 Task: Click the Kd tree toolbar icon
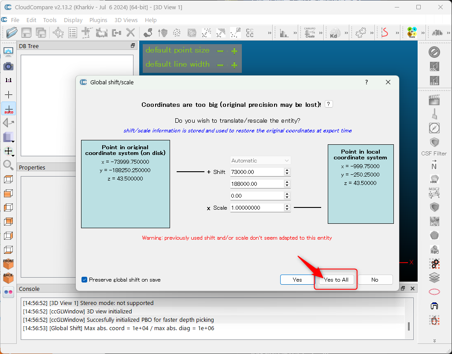[333, 33]
